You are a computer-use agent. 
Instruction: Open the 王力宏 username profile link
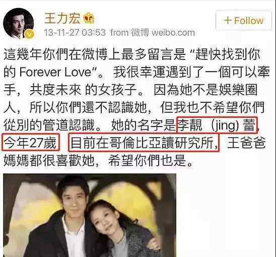point(62,18)
